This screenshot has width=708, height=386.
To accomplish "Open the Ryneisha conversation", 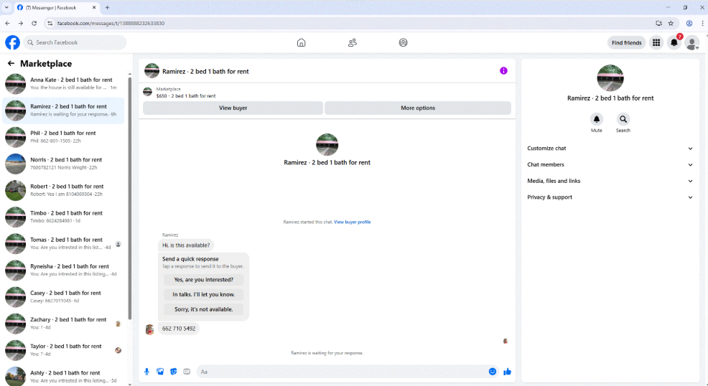I will pyautogui.click(x=64, y=270).
